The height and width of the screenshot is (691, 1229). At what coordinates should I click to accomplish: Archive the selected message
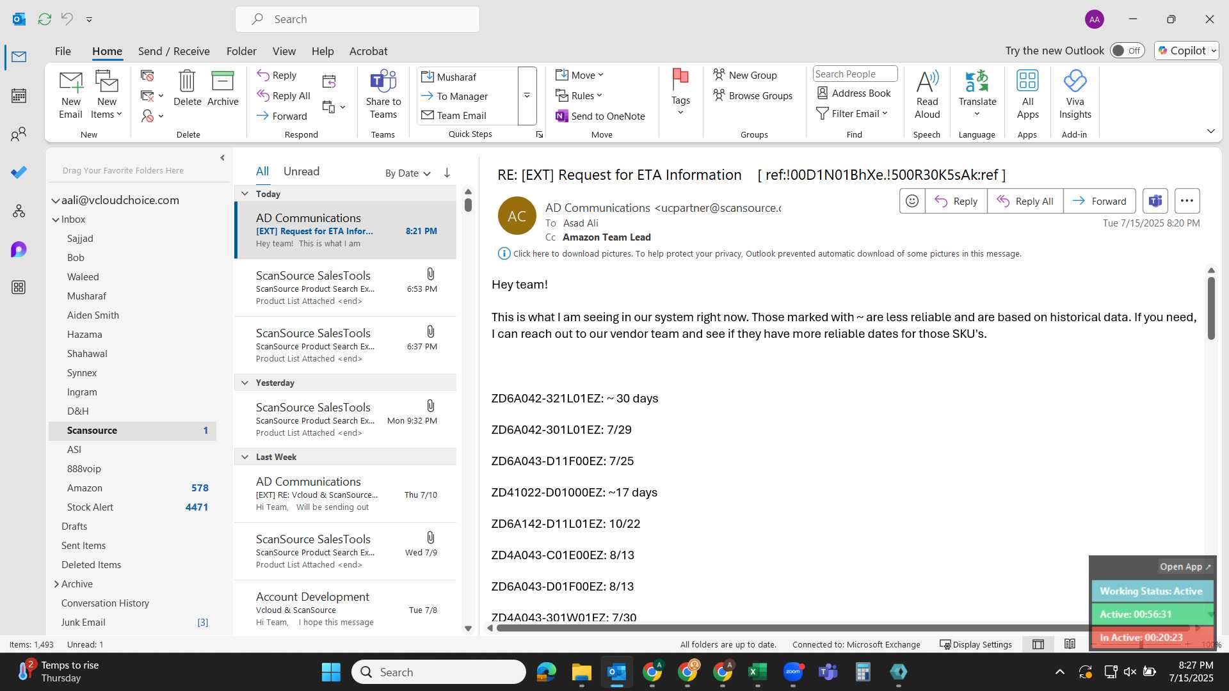coord(223,88)
